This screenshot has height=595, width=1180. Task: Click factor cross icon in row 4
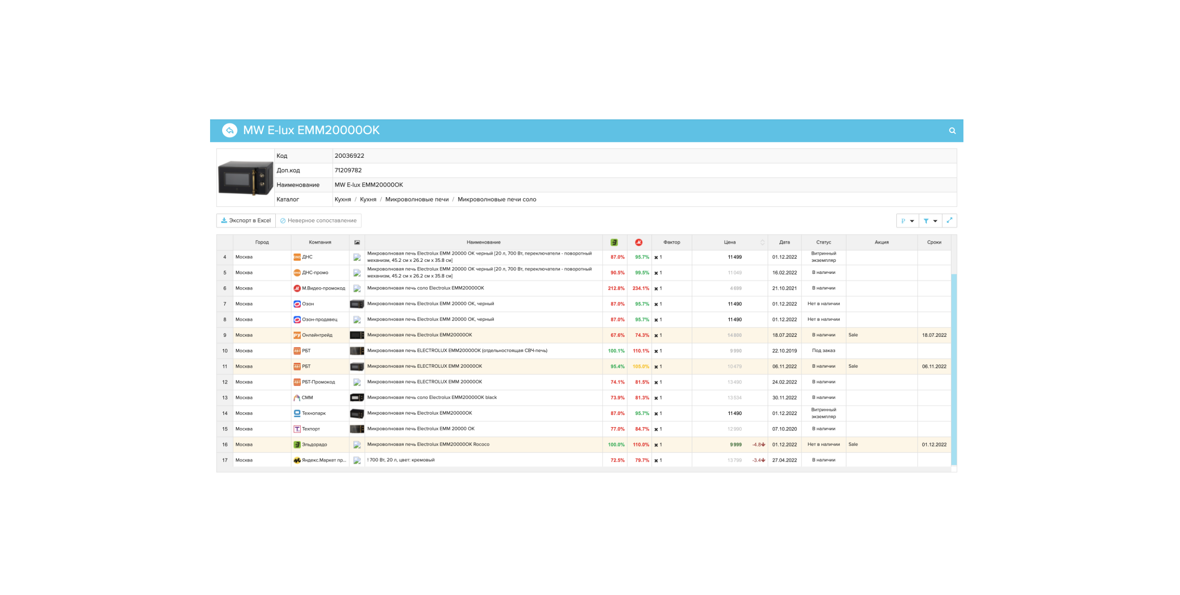point(656,257)
